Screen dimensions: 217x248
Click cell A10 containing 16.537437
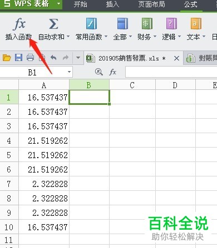[x=44, y=227]
